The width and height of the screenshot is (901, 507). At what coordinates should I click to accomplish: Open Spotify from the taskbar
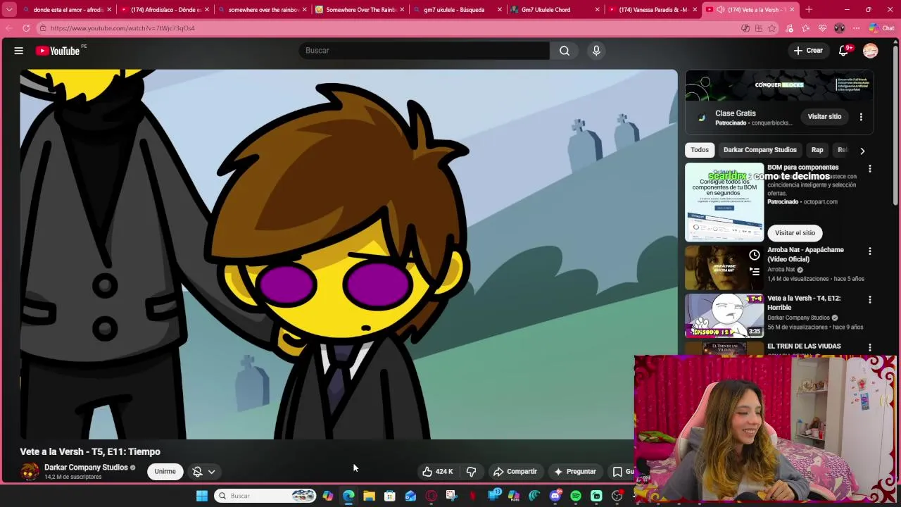(576, 496)
